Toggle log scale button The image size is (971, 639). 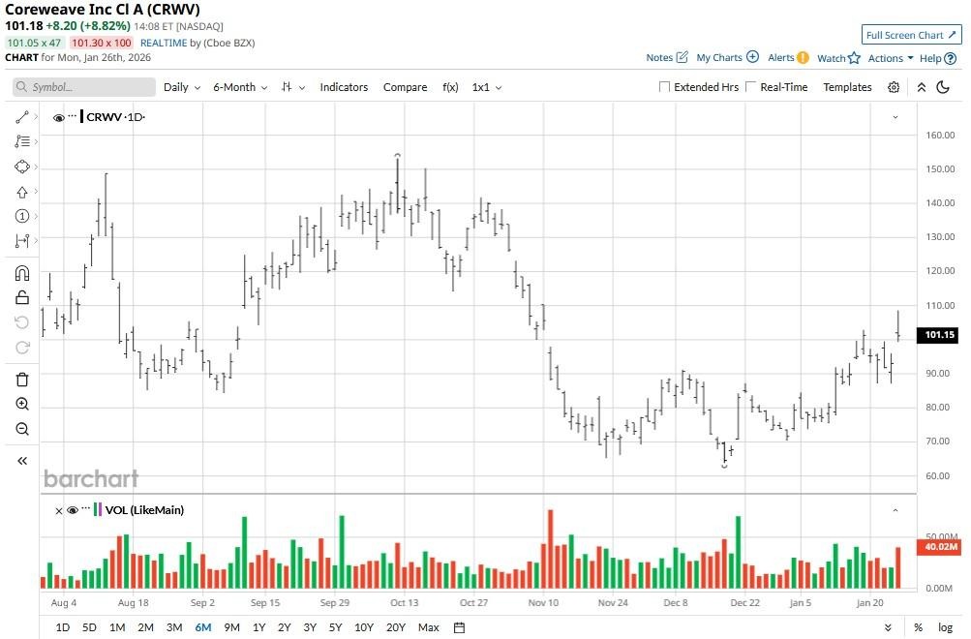(945, 627)
